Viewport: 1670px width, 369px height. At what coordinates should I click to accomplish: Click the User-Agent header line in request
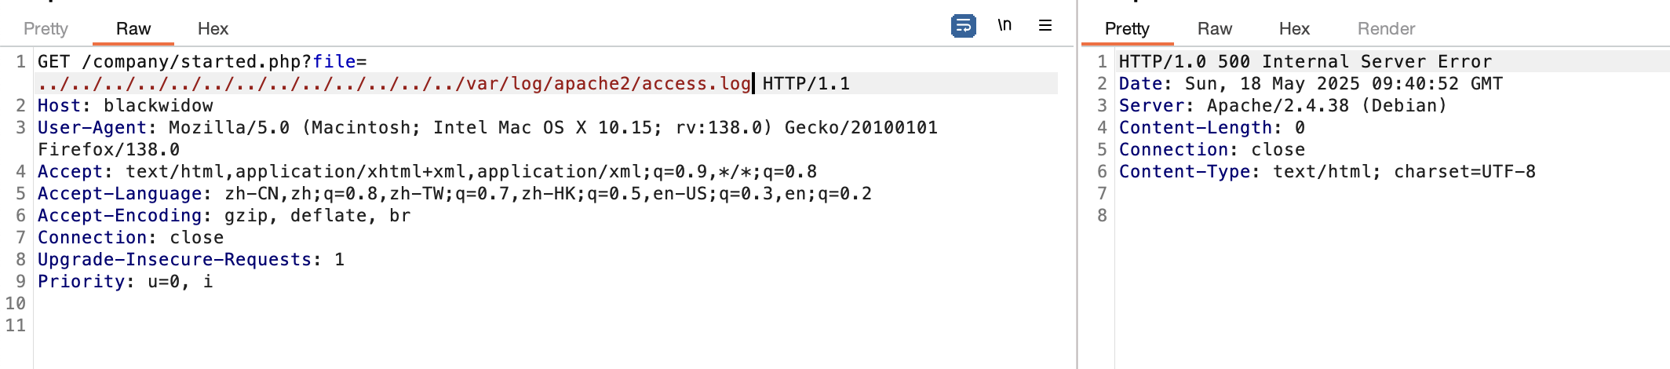487,138
